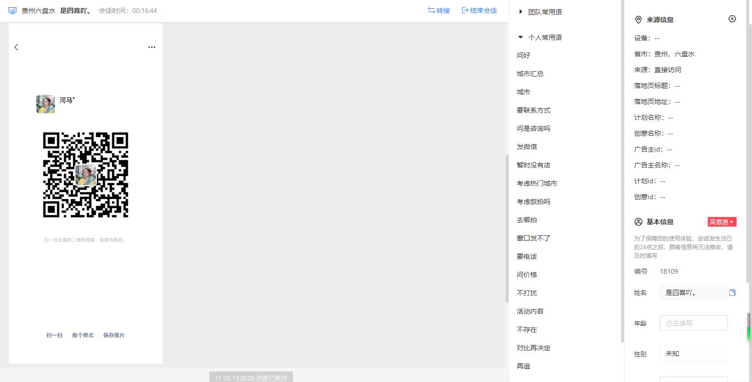Select the 对比再决定 quick phrase
Image resolution: width=752 pixels, height=382 pixels.
point(534,348)
